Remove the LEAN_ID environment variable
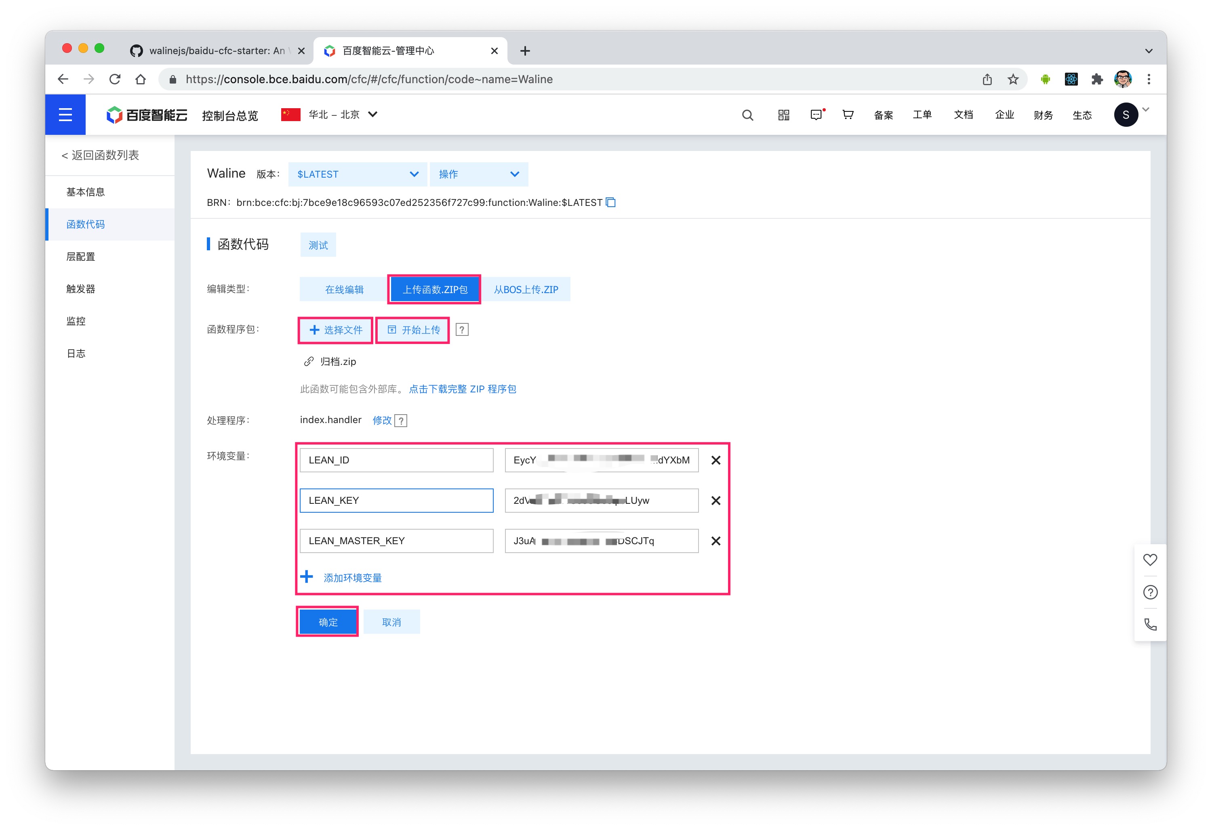Image resolution: width=1212 pixels, height=830 pixels. pos(715,460)
